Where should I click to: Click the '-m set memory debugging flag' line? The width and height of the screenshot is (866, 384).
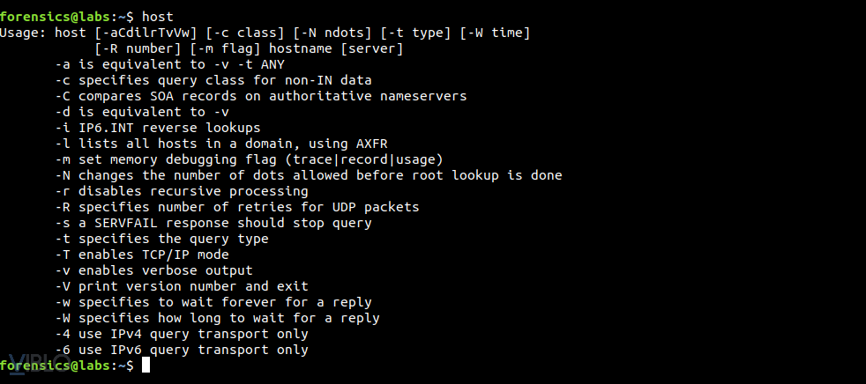249,159
